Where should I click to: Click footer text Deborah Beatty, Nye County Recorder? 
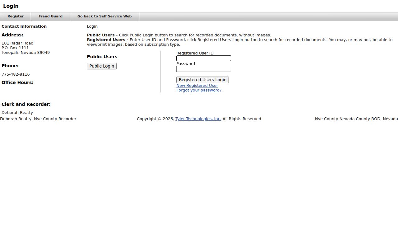pyautogui.click(x=38, y=119)
